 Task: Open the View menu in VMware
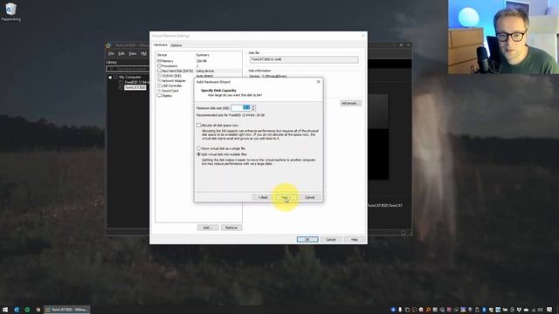pyautogui.click(x=132, y=54)
